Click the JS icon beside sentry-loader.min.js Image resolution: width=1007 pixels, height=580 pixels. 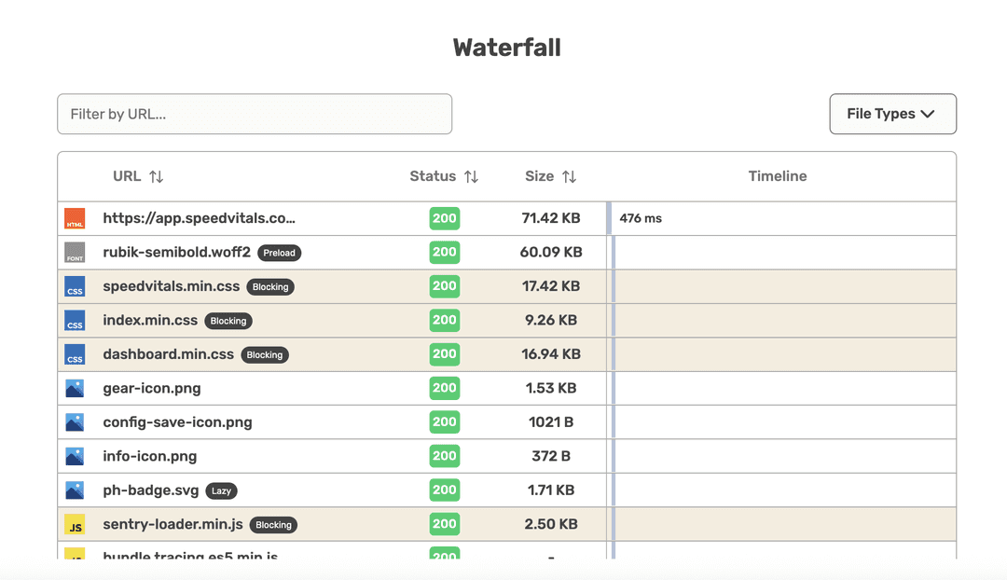click(75, 525)
